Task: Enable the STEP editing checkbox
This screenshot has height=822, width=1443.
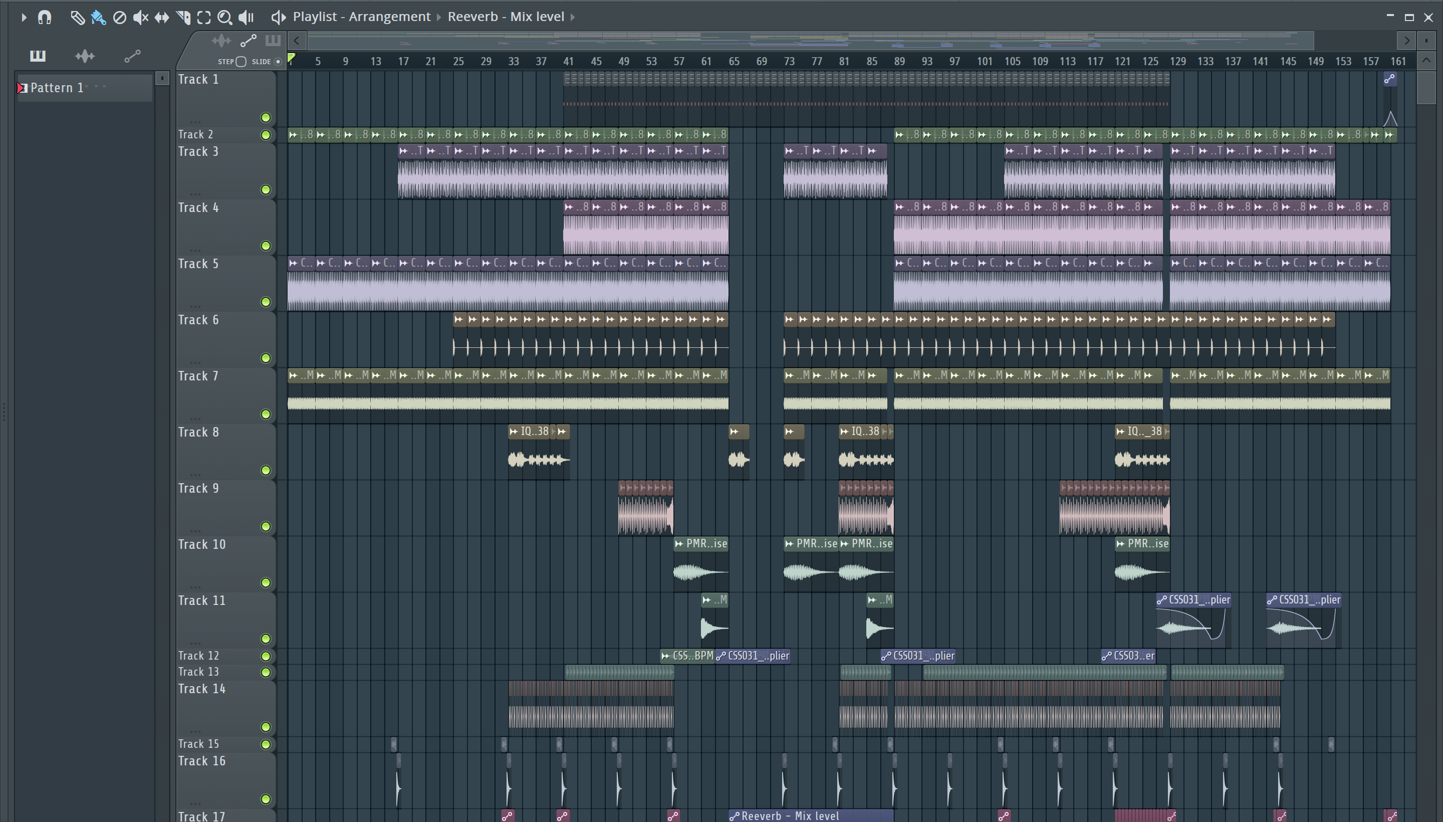Action: pos(241,62)
